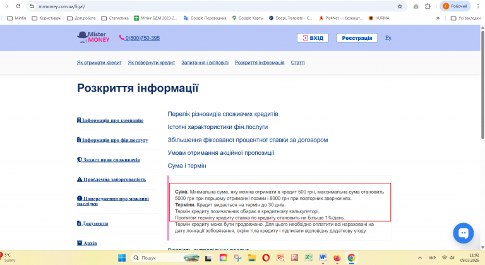
Task: Switch to Firefox on the taskbar
Action: coord(337,258)
